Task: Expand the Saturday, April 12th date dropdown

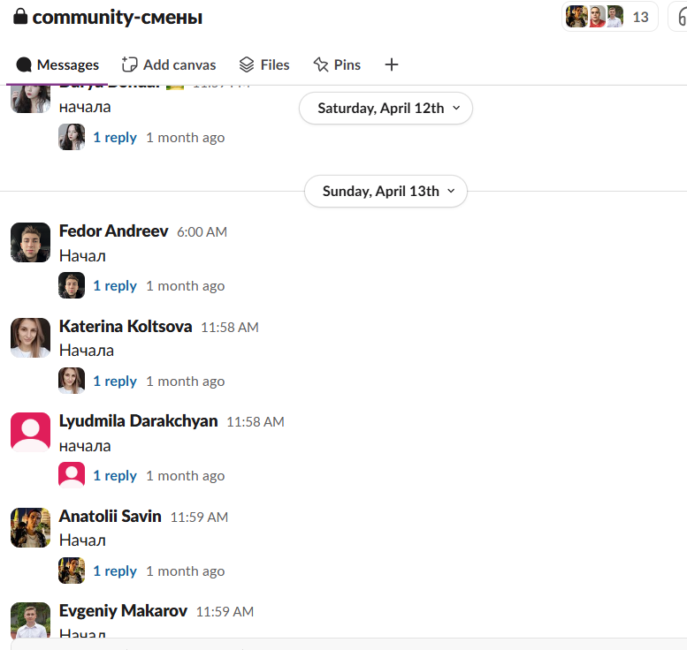Action: (x=385, y=108)
